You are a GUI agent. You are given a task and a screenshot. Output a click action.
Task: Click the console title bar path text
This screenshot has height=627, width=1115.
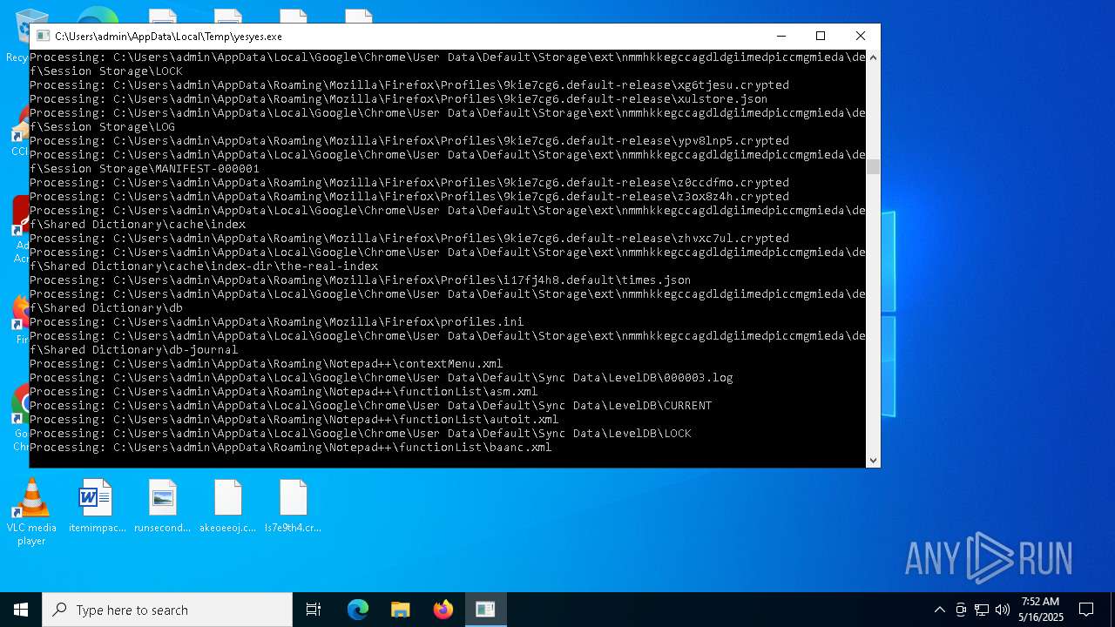(x=168, y=37)
